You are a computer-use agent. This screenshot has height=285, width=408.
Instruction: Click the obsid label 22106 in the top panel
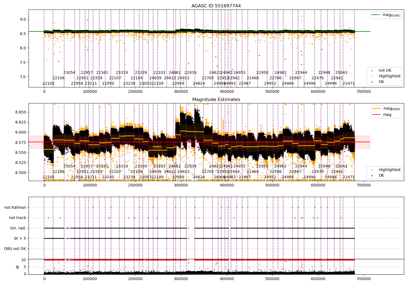(58, 78)
